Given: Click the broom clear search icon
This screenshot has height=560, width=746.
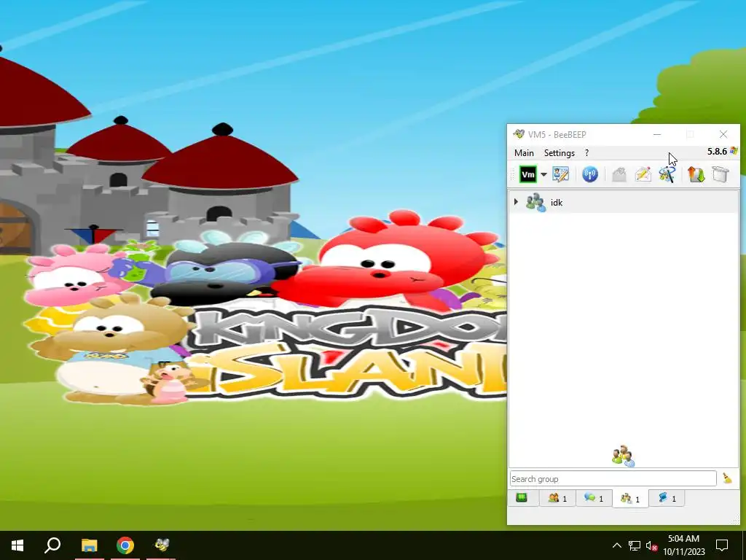Looking at the screenshot, I should click(x=727, y=478).
